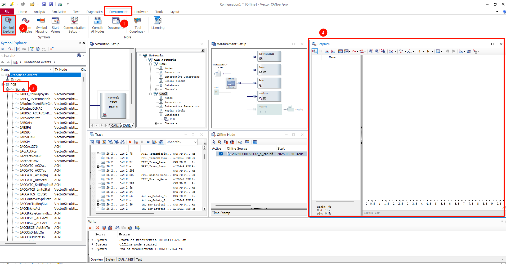Collapse the CAN1 network in Simulation Setup

click(151, 64)
